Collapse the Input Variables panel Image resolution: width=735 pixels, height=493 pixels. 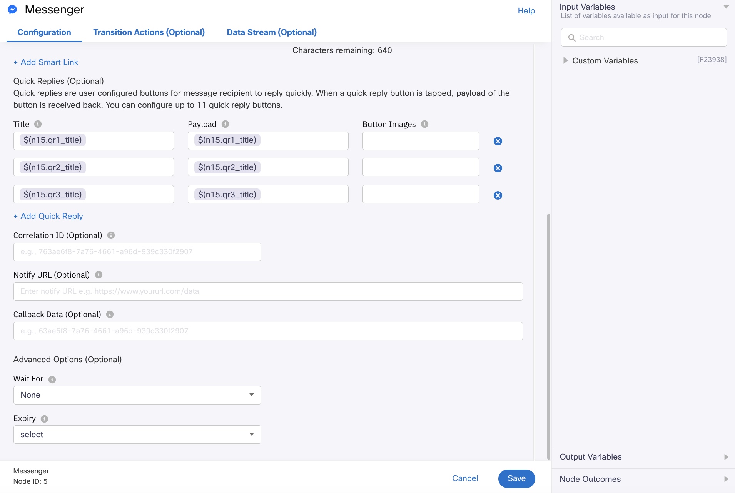point(726,7)
